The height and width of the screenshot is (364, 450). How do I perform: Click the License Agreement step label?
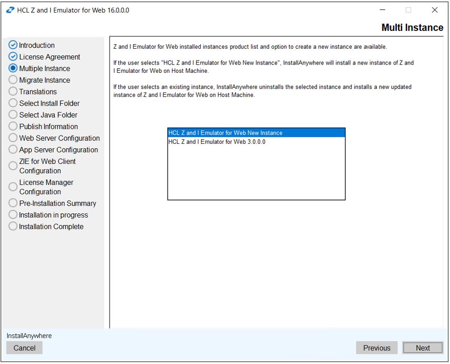pyautogui.click(x=50, y=57)
